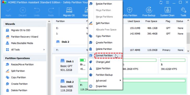This screenshot has width=190, height=95.
Task: Select the I: partition row
Action: tap(119, 34)
